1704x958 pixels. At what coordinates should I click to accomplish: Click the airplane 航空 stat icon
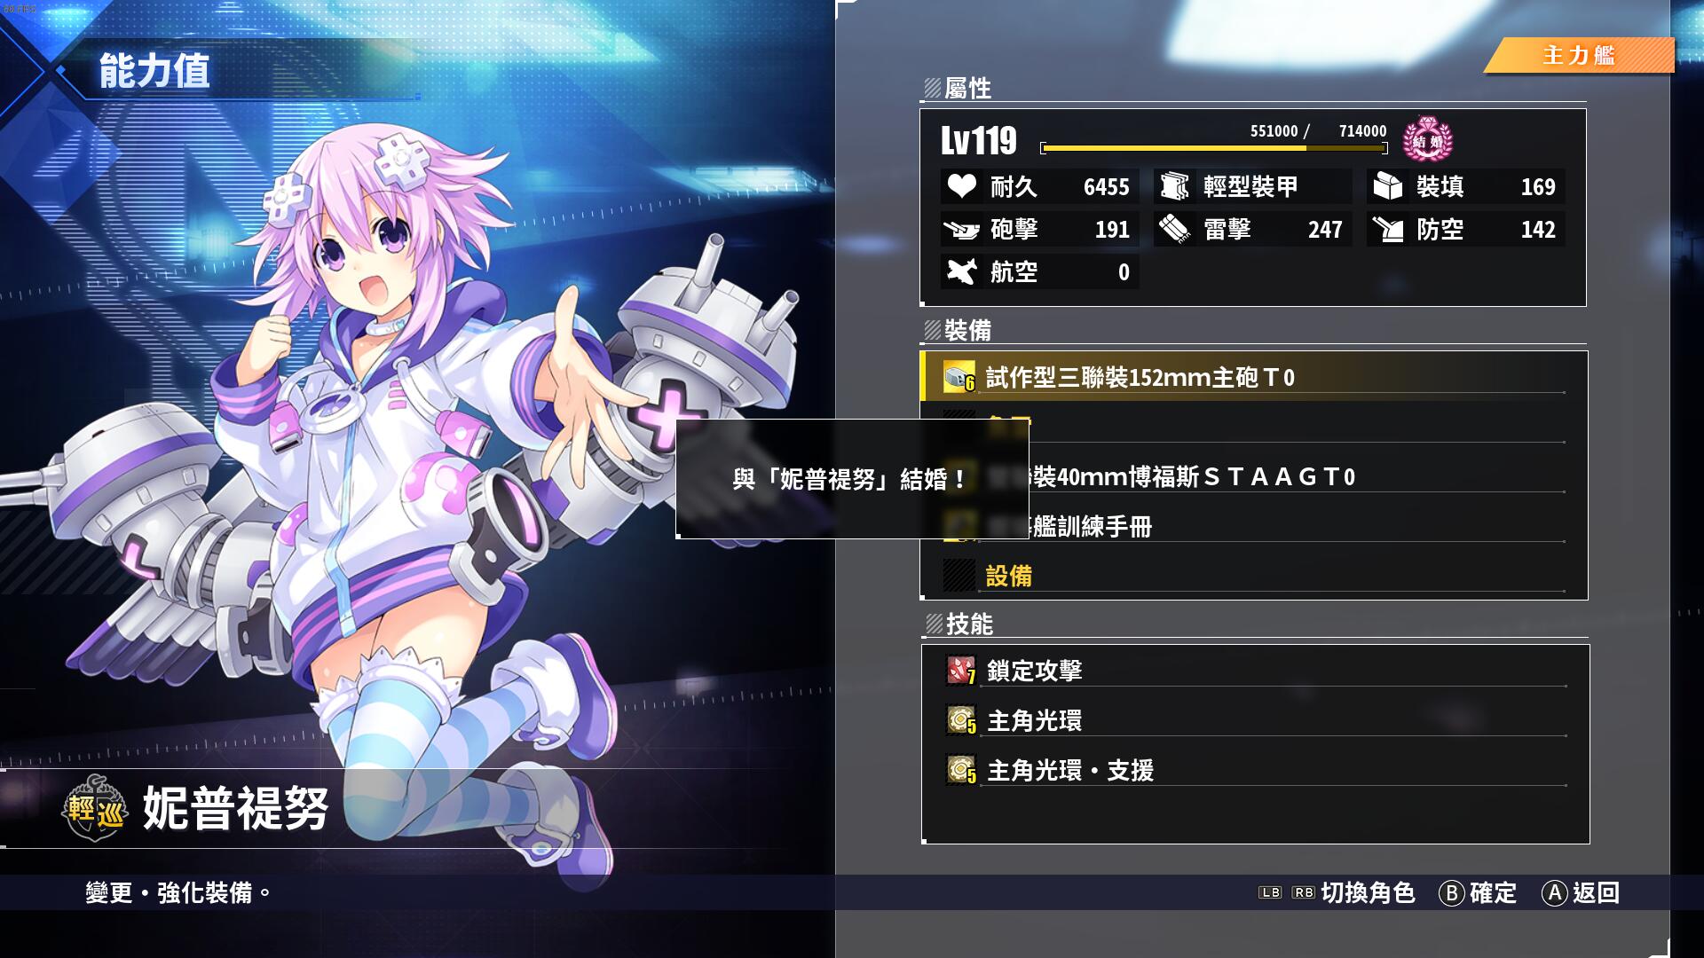click(x=961, y=271)
